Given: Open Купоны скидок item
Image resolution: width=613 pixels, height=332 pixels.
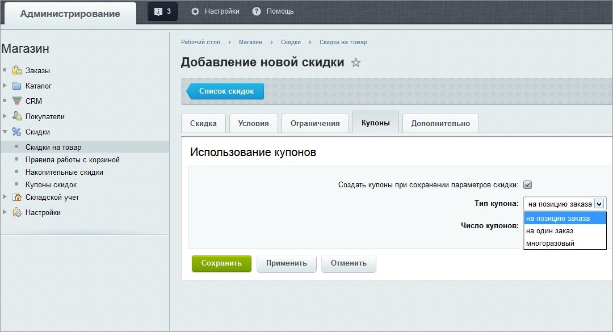Looking at the screenshot, I should [x=51, y=184].
